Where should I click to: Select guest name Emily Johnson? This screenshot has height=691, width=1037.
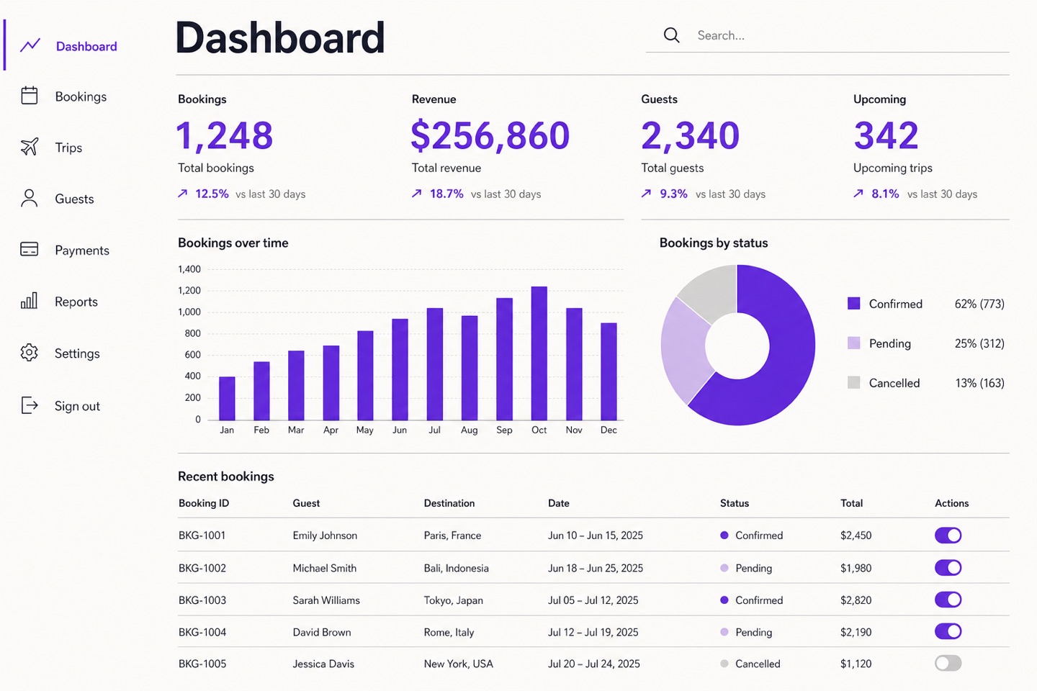tap(325, 536)
